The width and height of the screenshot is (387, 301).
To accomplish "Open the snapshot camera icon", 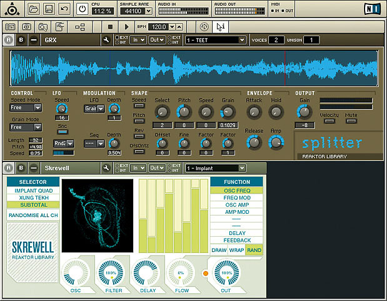I will tap(27, 27).
